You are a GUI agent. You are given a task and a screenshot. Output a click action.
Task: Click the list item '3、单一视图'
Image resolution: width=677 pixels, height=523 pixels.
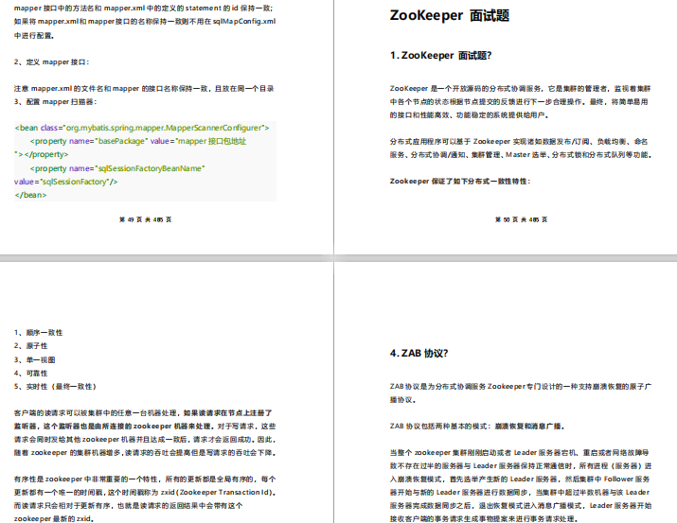click(x=34, y=359)
